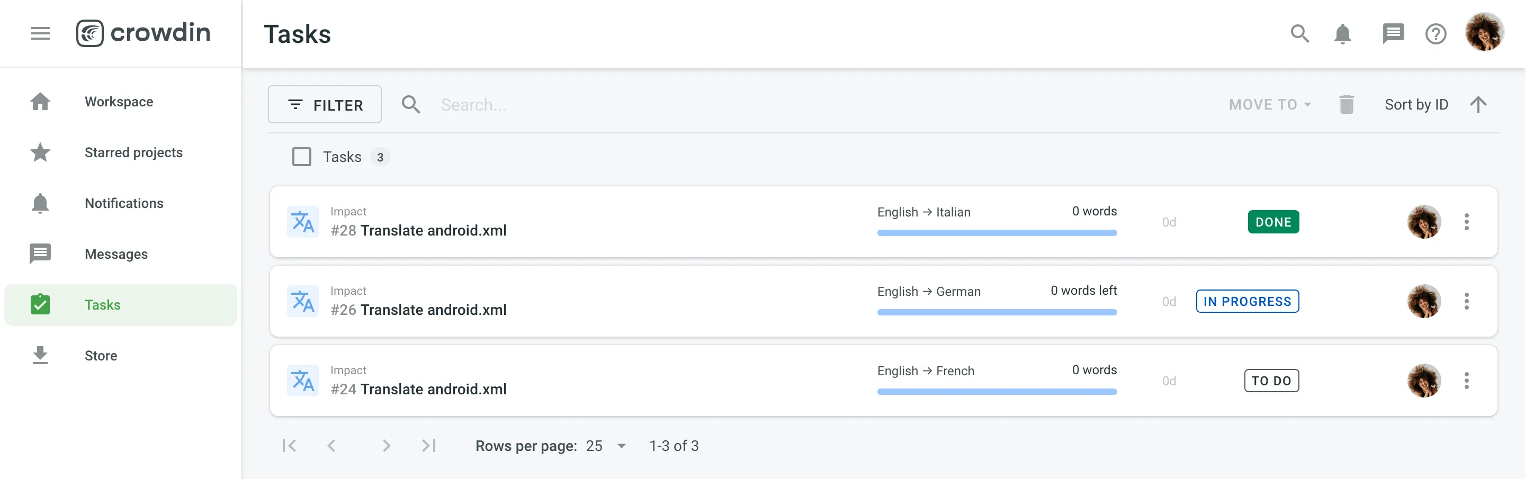Viewport: 1525px width, 479px height.
Task: Click the English to Italian progress bar
Action: (x=997, y=233)
